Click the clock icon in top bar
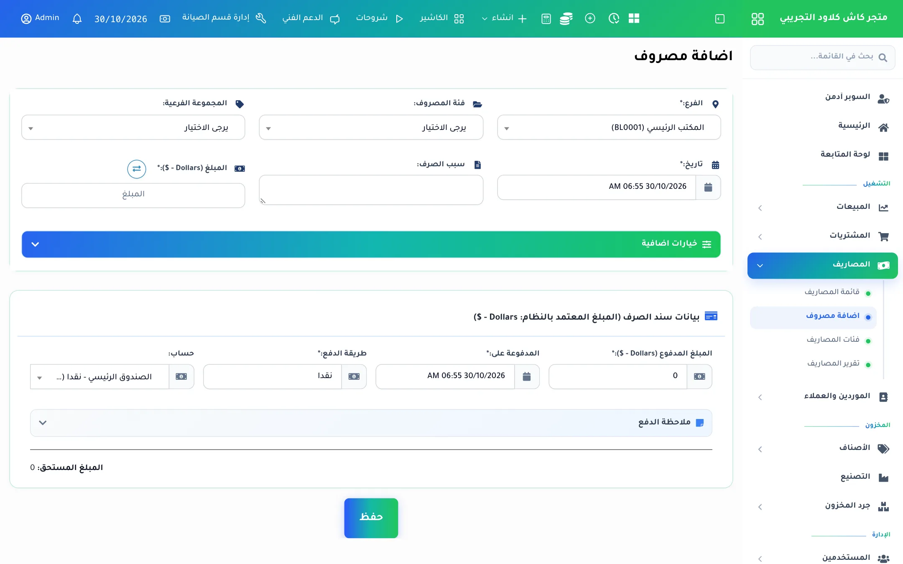The width and height of the screenshot is (903, 564). [x=614, y=18]
